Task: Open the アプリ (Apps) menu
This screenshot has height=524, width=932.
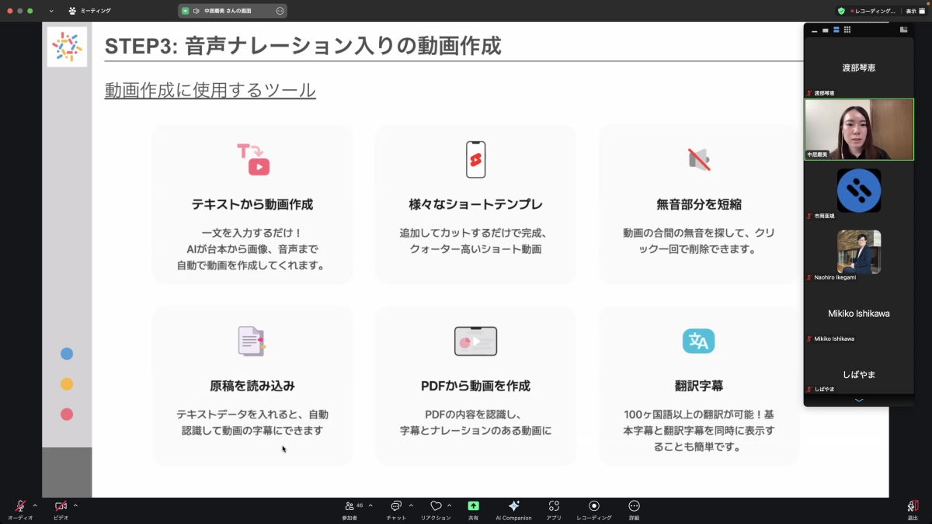Action: pyautogui.click(x=554, y=506)
